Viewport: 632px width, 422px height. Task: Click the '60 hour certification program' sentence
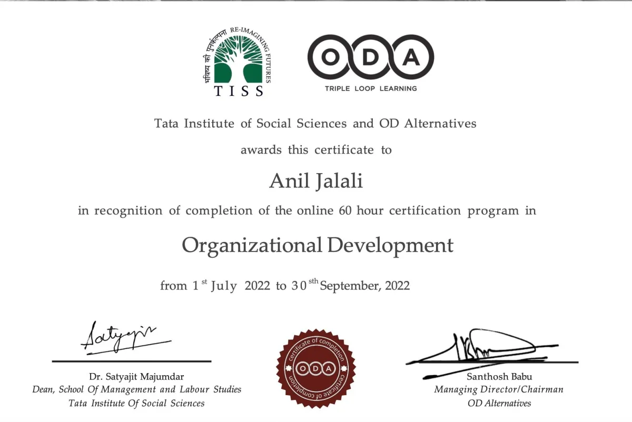[307, 211]
